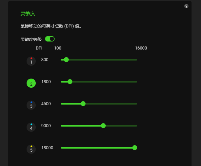The height and width of the screenshot is (166, 201).
Task: Edit the 800 DPI value field
Action: pyautogui.click(x=45, y=60)
